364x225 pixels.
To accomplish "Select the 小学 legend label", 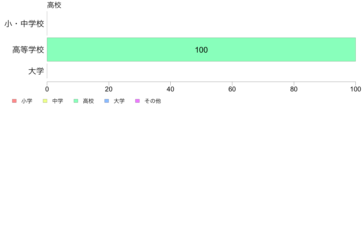I will click(27, 101).
